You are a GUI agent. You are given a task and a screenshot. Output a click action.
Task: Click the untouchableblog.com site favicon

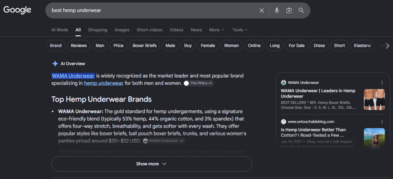[284, 122]
